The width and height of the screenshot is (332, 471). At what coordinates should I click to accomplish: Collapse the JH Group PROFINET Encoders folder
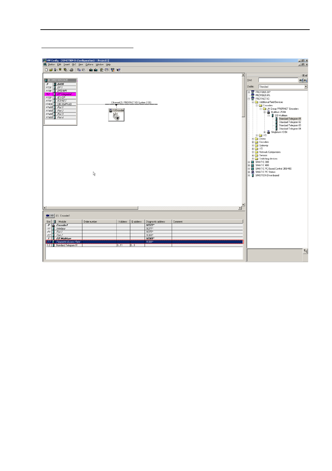(x=261, y=109)
